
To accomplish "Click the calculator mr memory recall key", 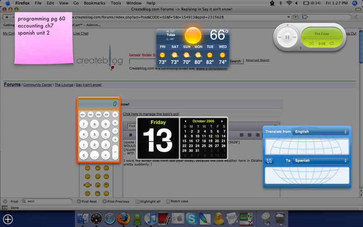I will 107,114.
